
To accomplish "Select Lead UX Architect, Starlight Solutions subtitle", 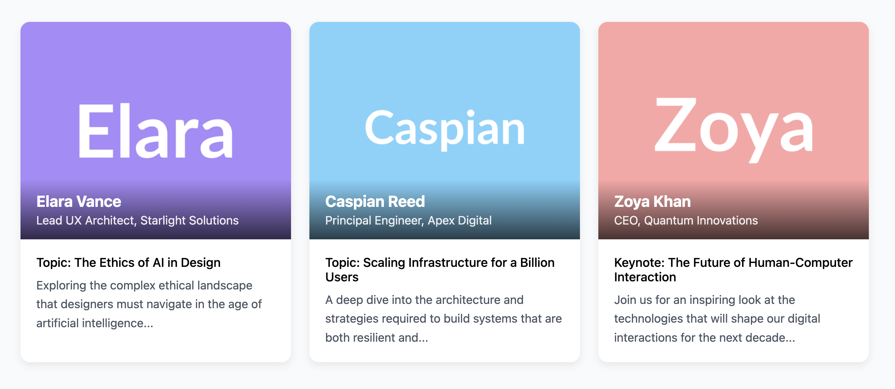I will [x=137, y=221].
